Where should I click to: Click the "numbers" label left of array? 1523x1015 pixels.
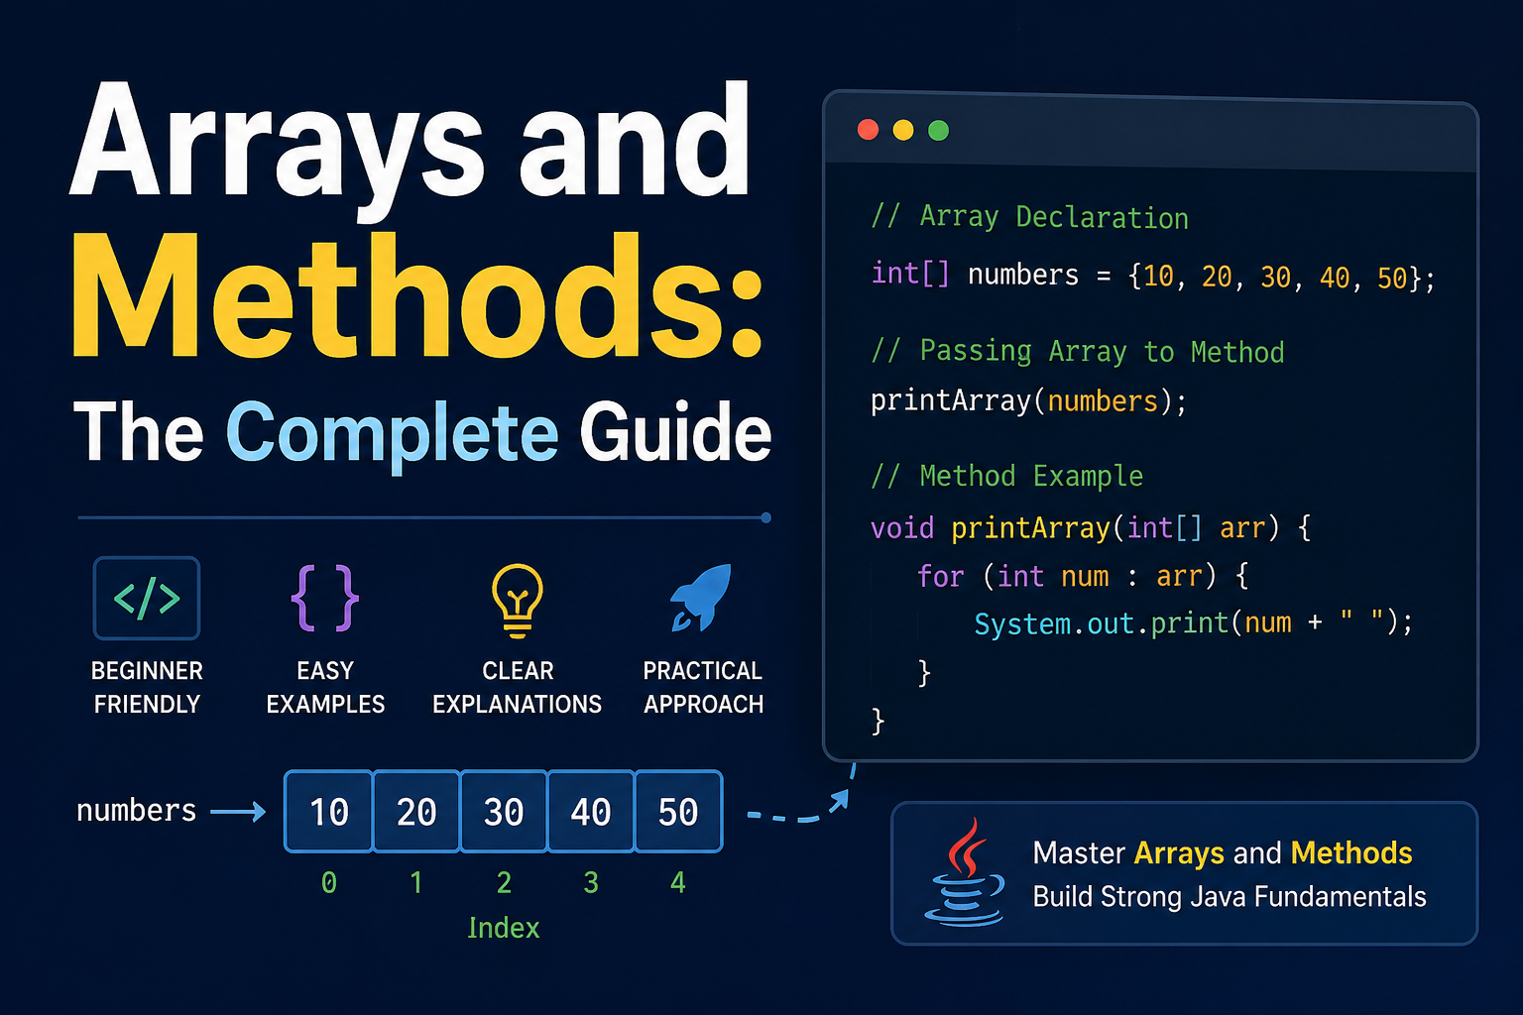pyautogui.click(x=137, y=811)
